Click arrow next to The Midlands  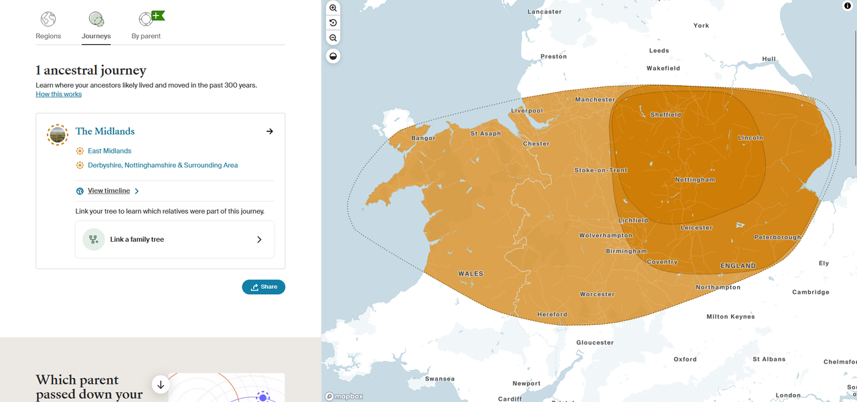pyautogui.click(x=270, y=131)
